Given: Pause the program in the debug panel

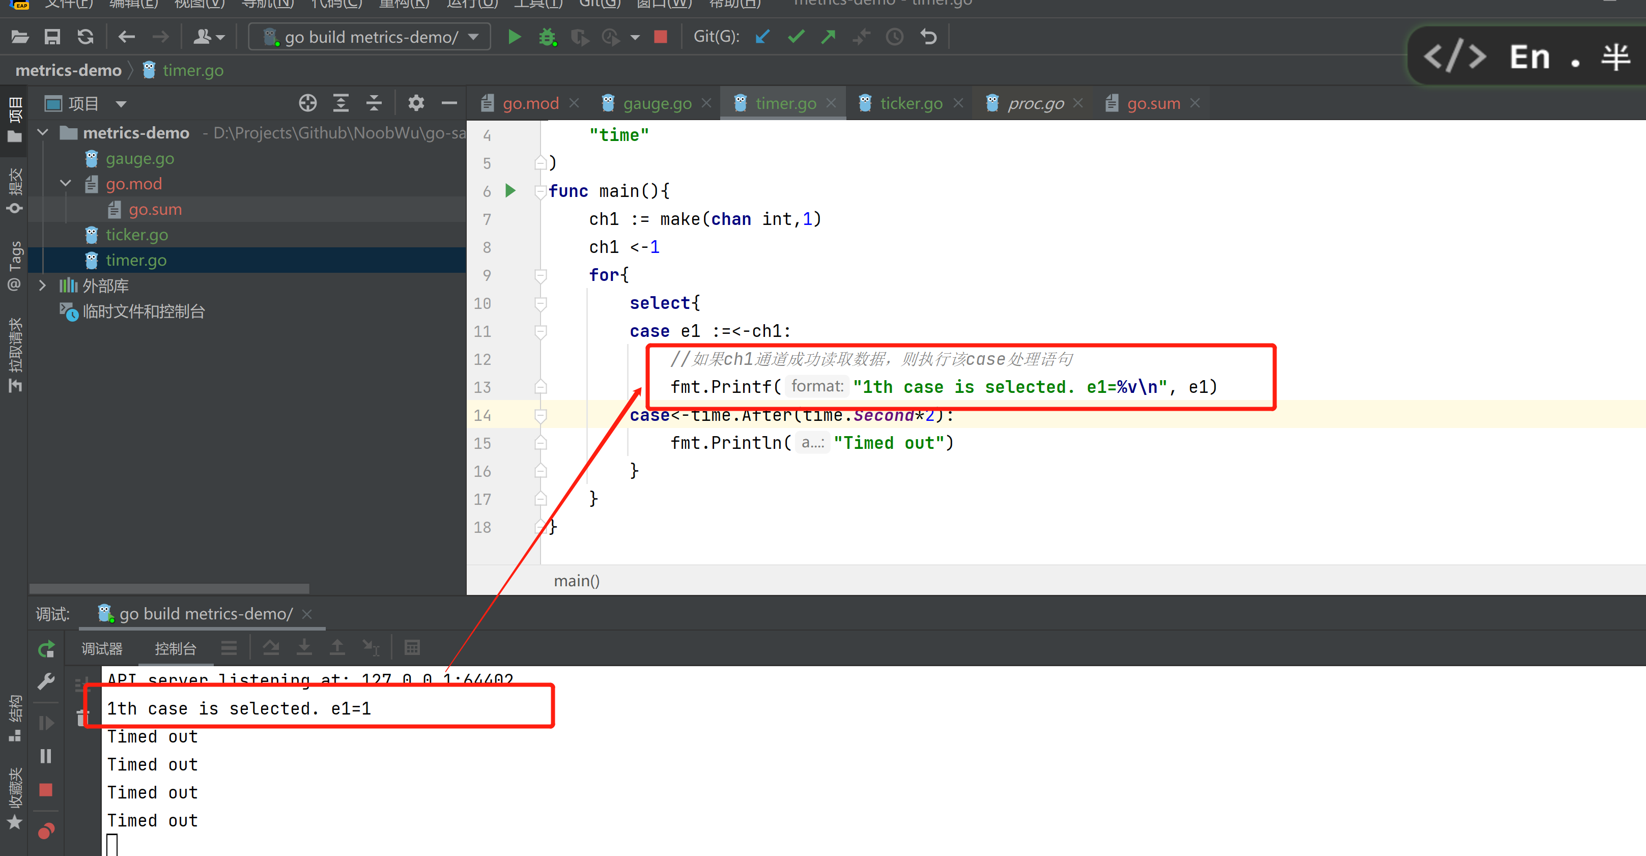Looking at the screenshot, I should (x=46, y=756).
